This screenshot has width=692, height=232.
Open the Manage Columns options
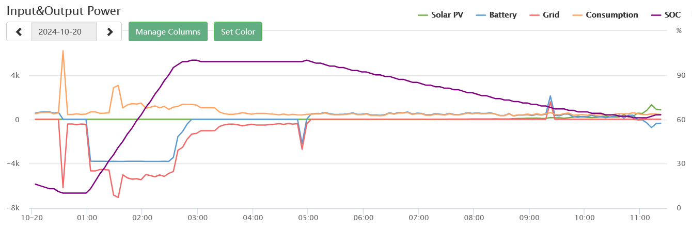168,31
